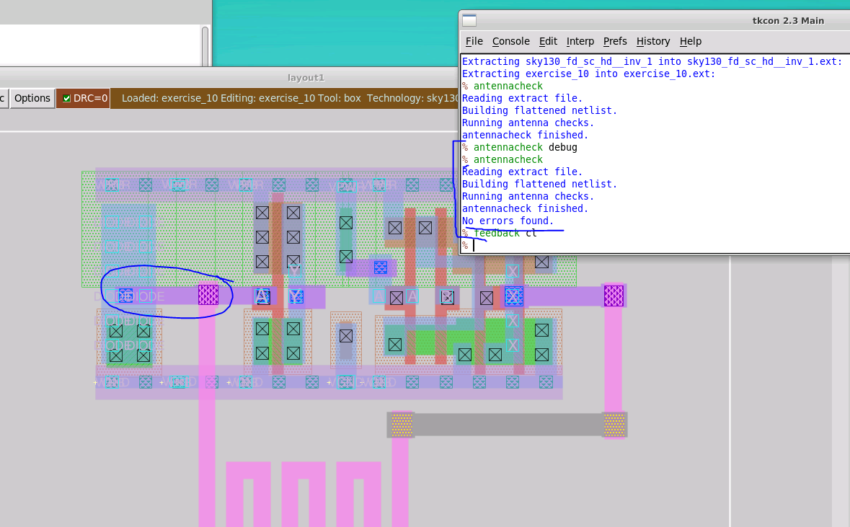Open the Options menu button
Screen dimensions: 850x527
pos(32,98)
